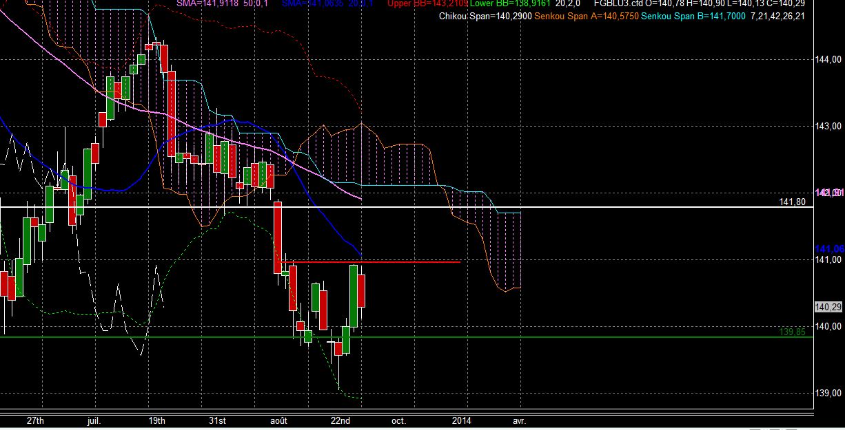Viewport: 845px width, 430px height.
Task: Click the 19th date axis label
Action: click(156, 420)
